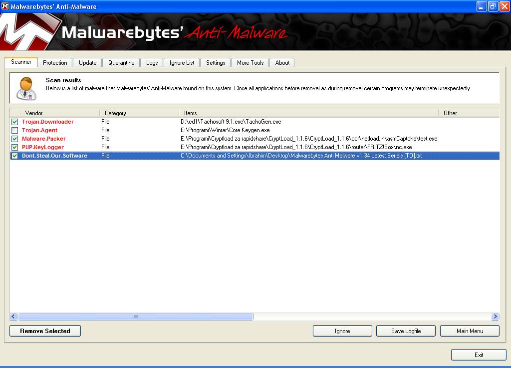Go to the Ignore List tab
Screen dimensions: 511x368
182,63
